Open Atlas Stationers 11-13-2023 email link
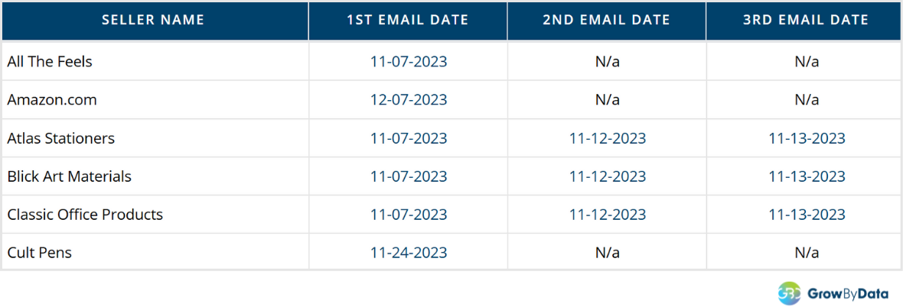Viewport: 903px width, 307px height. pyautogui.click(x=807, y=138)
